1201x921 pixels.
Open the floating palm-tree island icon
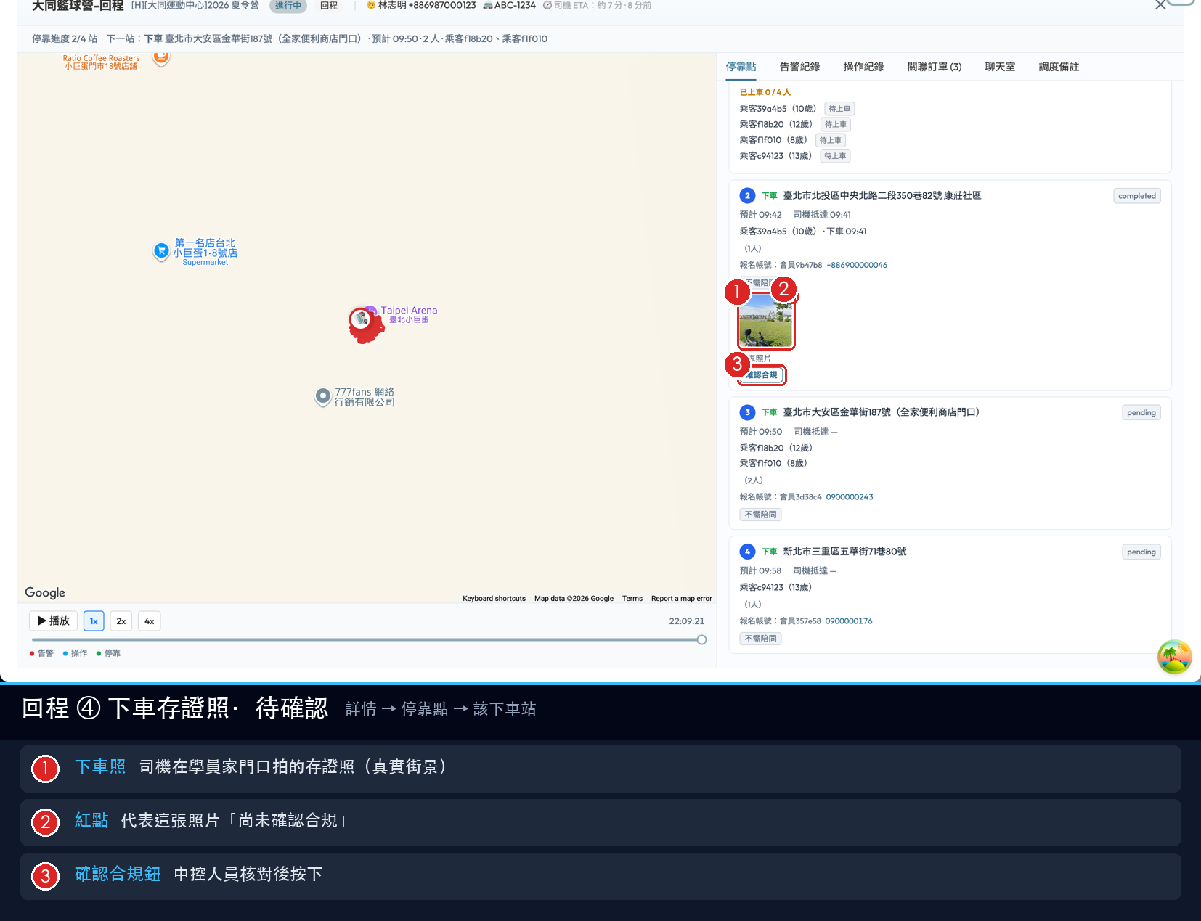coord(1174,657)
